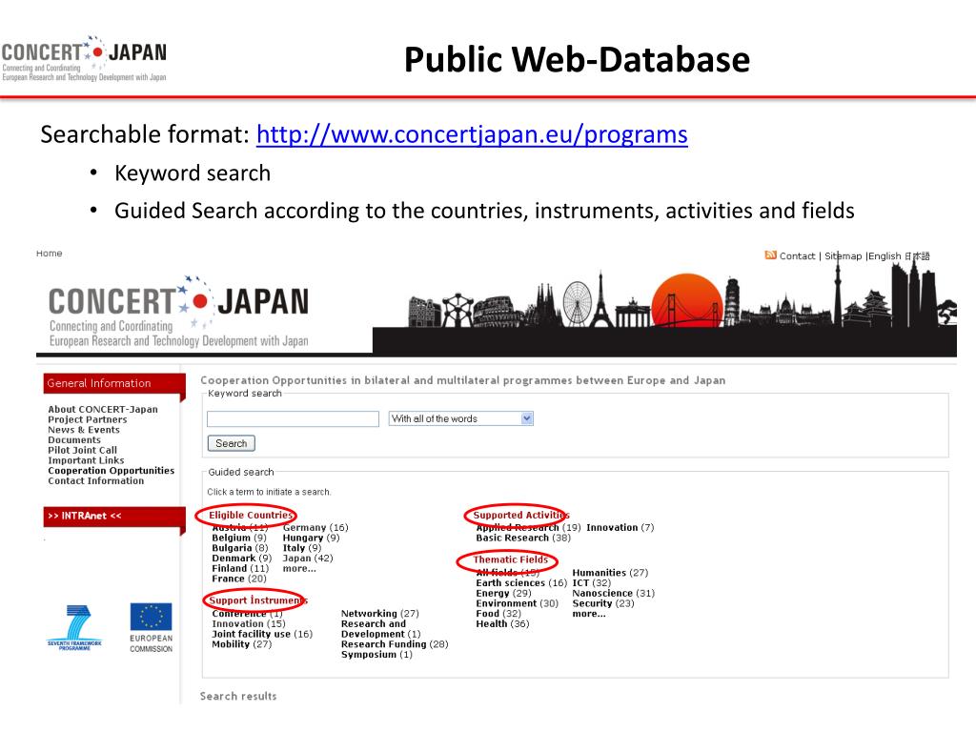Open Pilot Joint Call menu item

tap(82, 450)
